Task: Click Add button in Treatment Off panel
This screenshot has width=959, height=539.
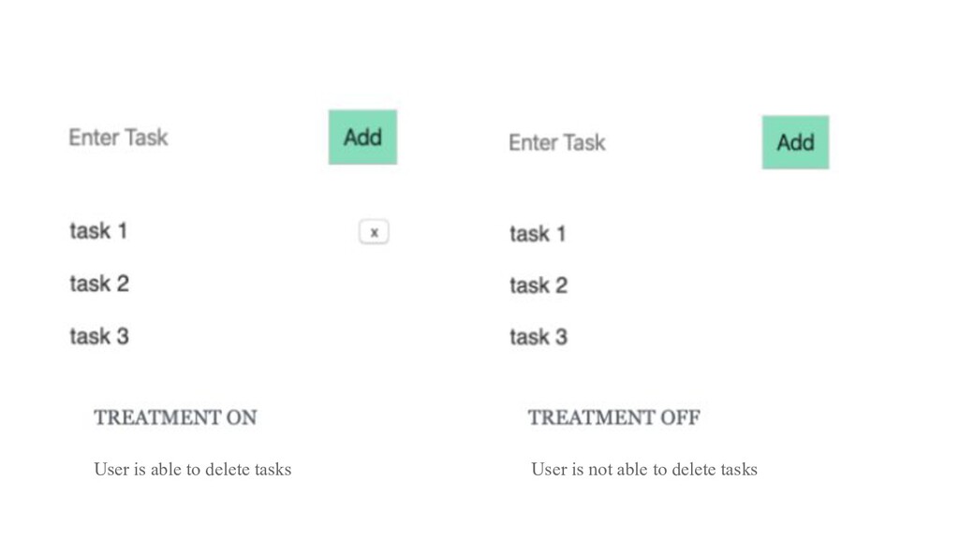Action: tap(795, 142)
